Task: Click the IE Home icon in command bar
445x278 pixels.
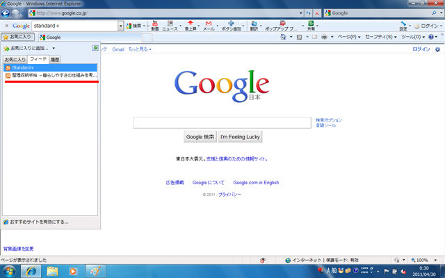Action: (x=283, y=37)
